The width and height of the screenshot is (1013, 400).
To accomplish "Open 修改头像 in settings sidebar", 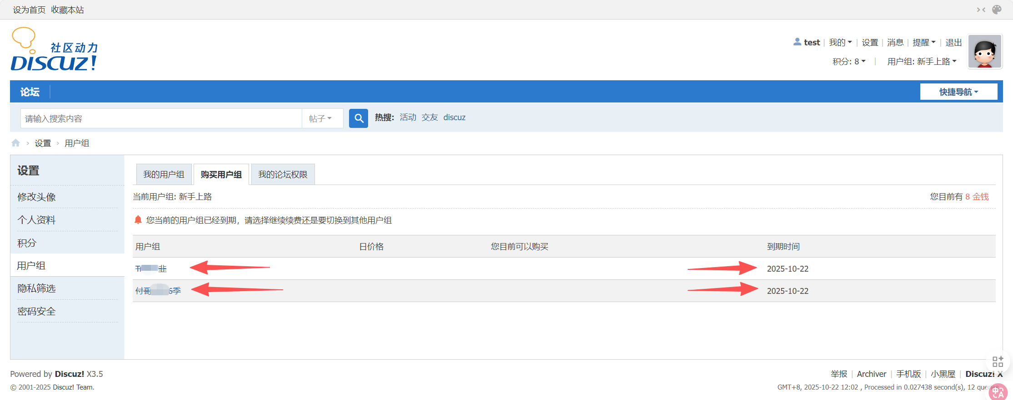I will 36,197.
